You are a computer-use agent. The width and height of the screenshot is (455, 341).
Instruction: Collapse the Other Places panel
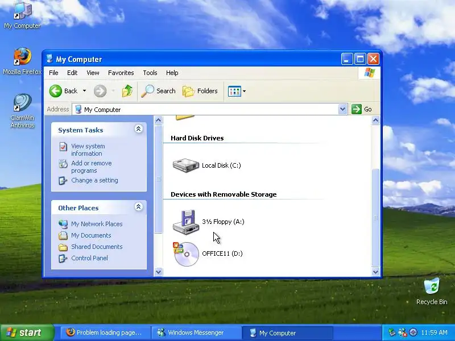tap(138, 207)
